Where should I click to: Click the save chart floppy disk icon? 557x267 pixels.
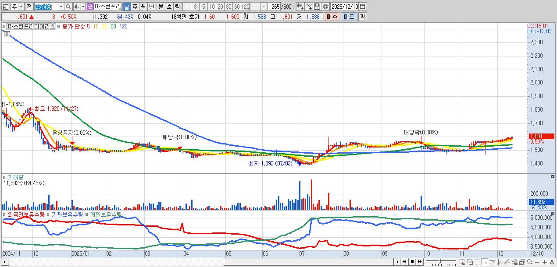317,7
